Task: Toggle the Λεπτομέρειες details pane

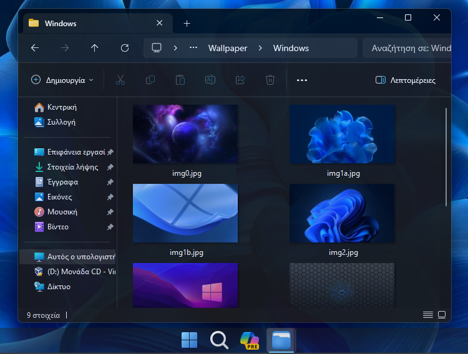Action: 406,80
